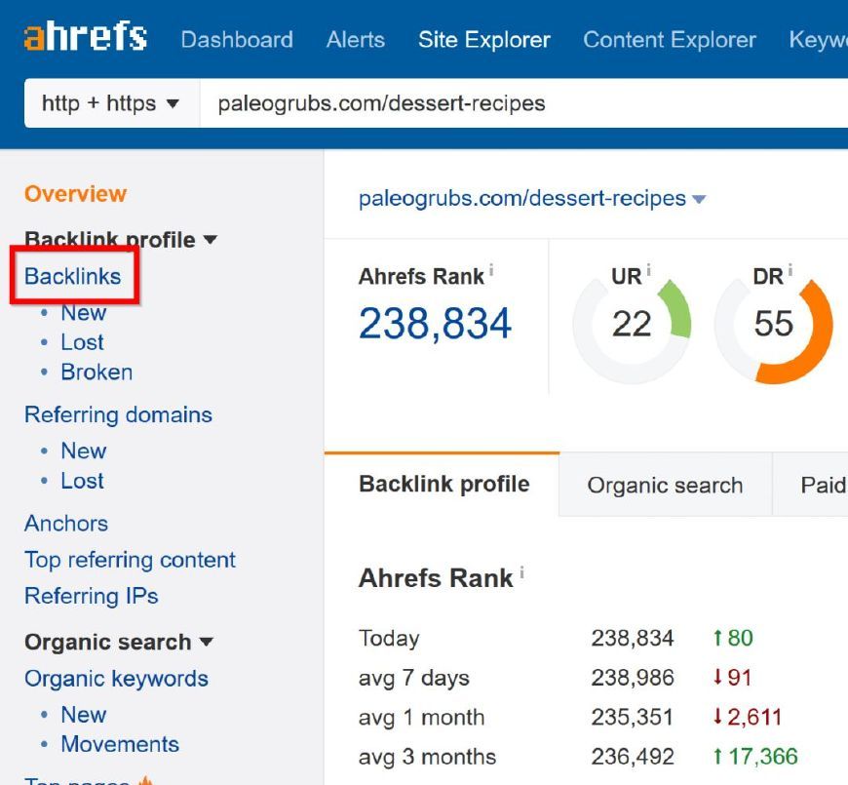
Task: Click the info icon next to UR
Action: click(x=648, y=269)
